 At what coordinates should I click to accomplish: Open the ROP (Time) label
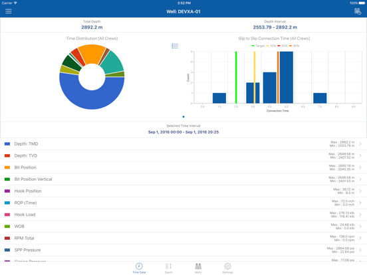25,203
